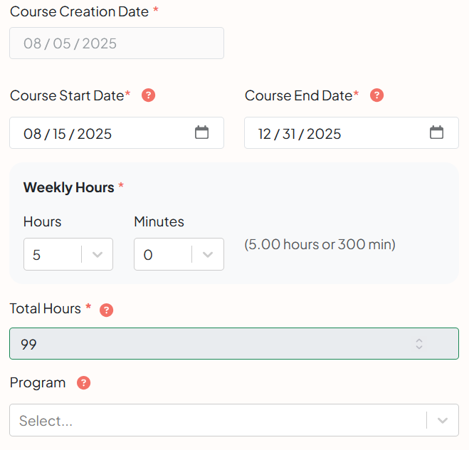Screen dimensions: 469x450
Task: Select the year 2025 in Course Start Date
Action: pyautogui.click(x=95, y=134)
